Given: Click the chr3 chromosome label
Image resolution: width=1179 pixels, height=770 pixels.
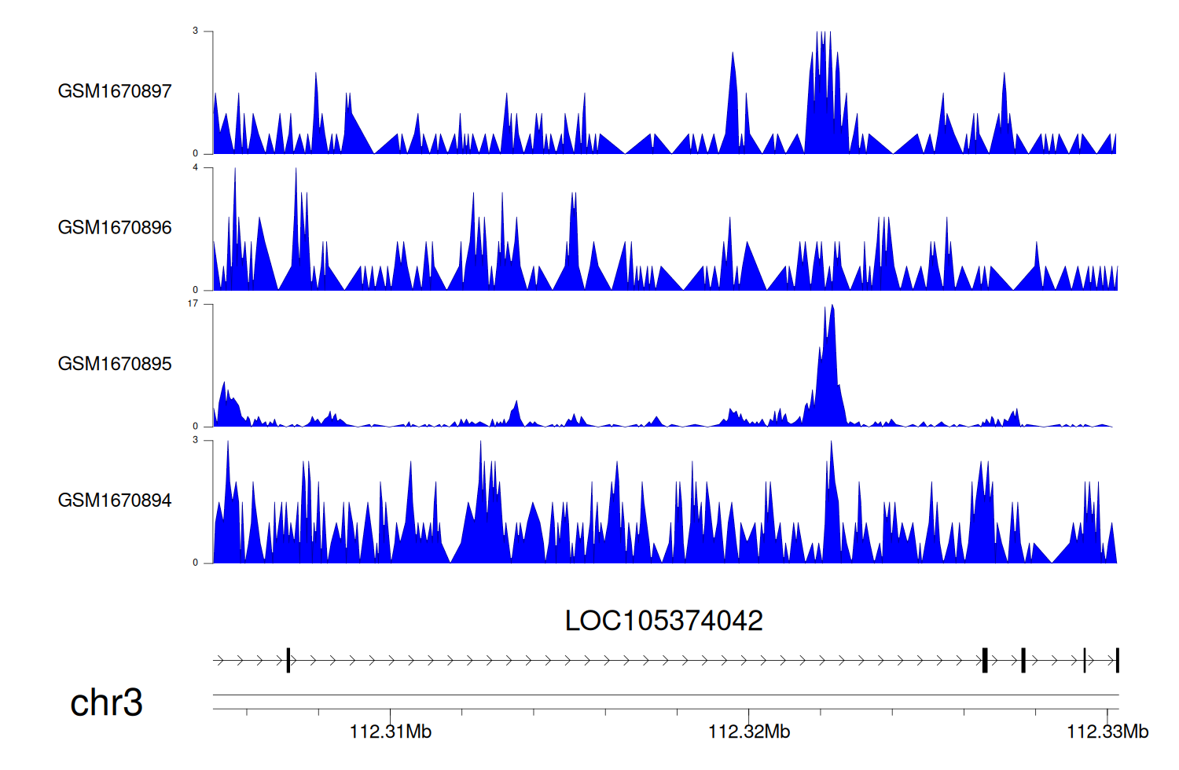Looking at the screenshot, I should coord(106,702).
